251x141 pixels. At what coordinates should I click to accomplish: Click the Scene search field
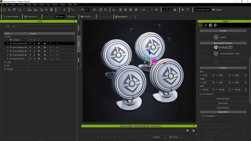coord(40,26)
